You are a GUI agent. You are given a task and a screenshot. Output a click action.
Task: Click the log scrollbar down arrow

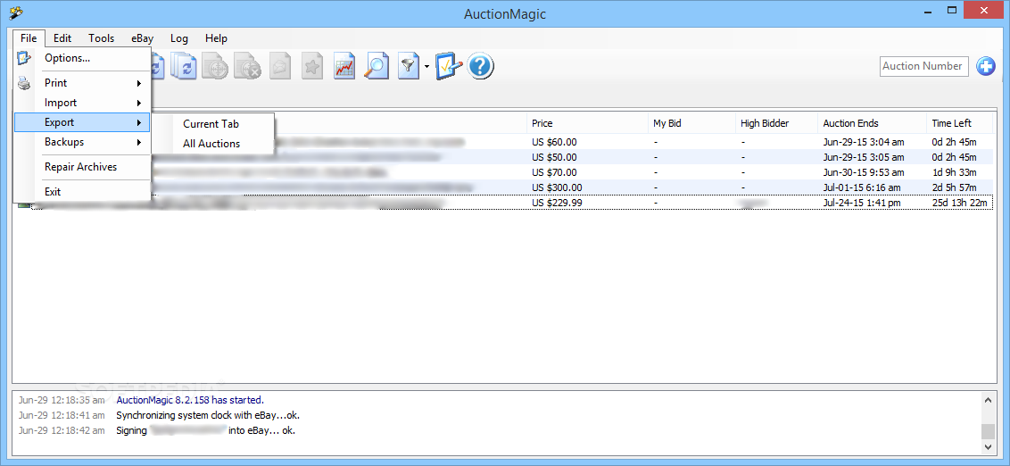pos(989,446)
